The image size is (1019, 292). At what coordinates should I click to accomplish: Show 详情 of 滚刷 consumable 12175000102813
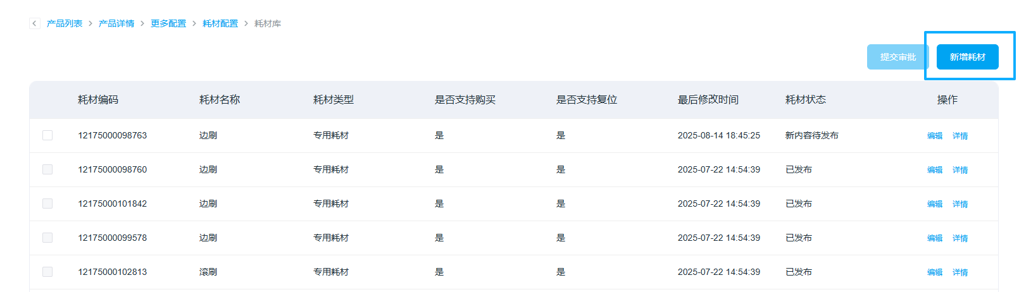coord(960,272)
